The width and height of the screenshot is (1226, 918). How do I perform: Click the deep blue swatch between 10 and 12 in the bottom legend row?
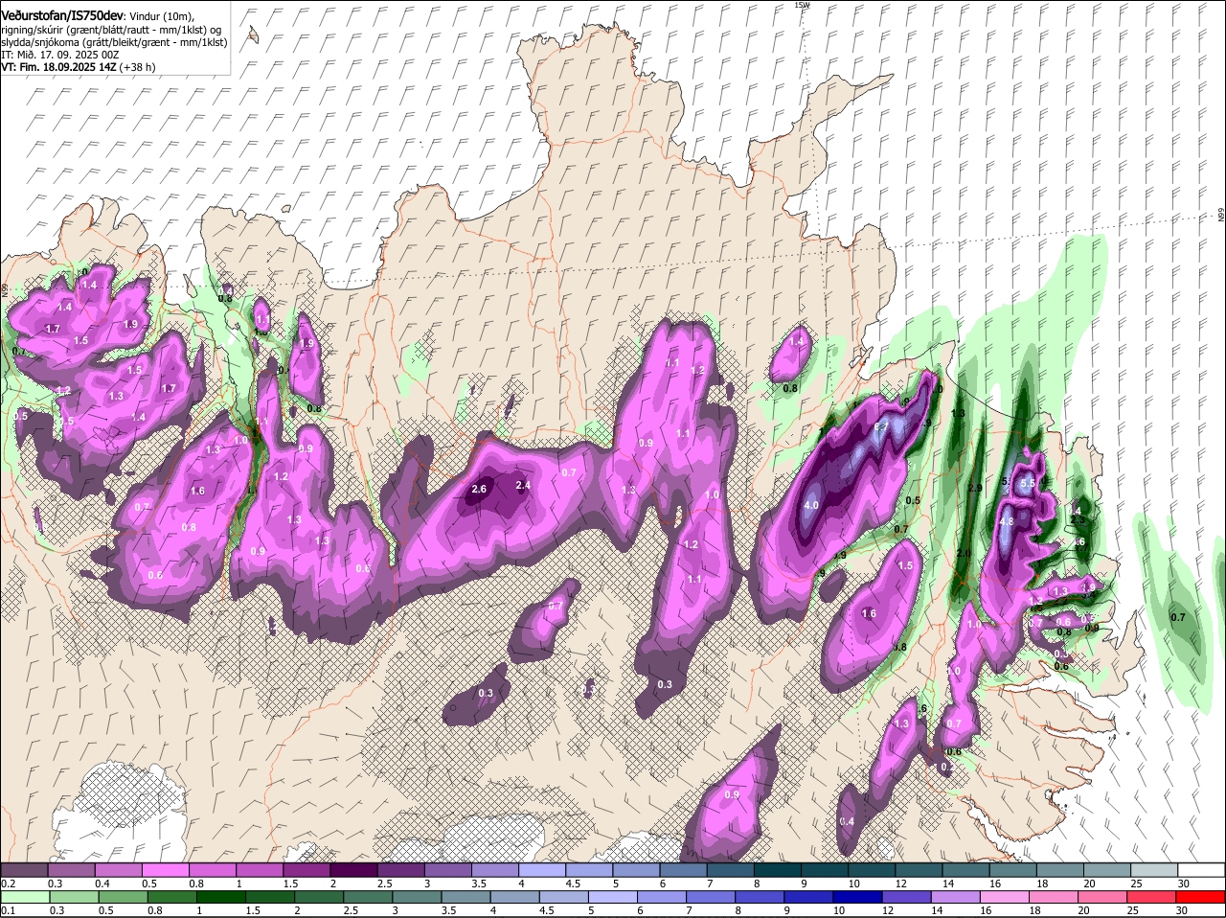click(858, 897)
